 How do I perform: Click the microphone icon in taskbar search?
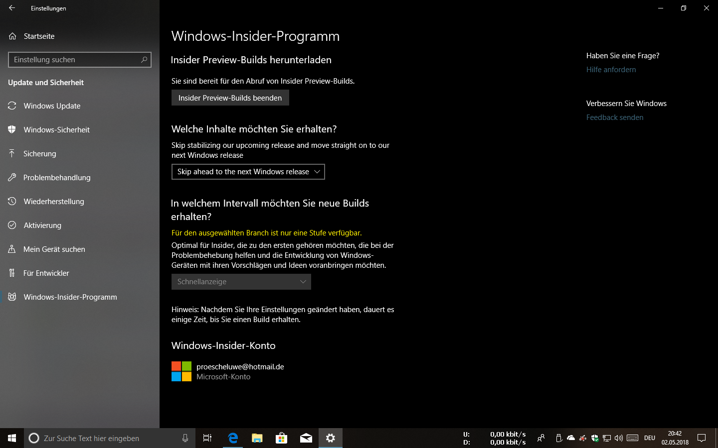tap(185, 438)
